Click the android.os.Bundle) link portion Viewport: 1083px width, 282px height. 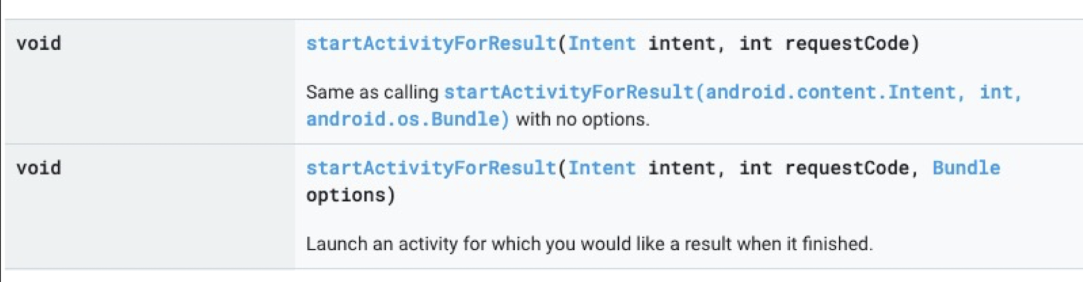(x=407, y=119)
